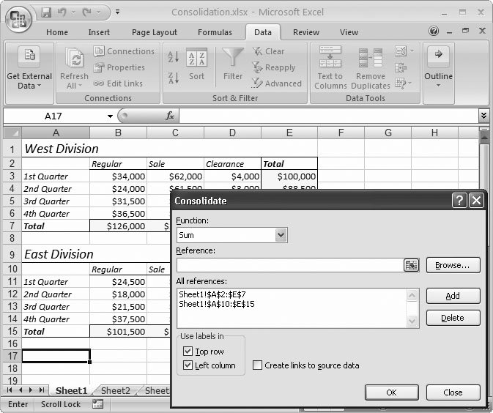The image size is (493, 413).
Task: Click the Office button logo
Action: 18,20
